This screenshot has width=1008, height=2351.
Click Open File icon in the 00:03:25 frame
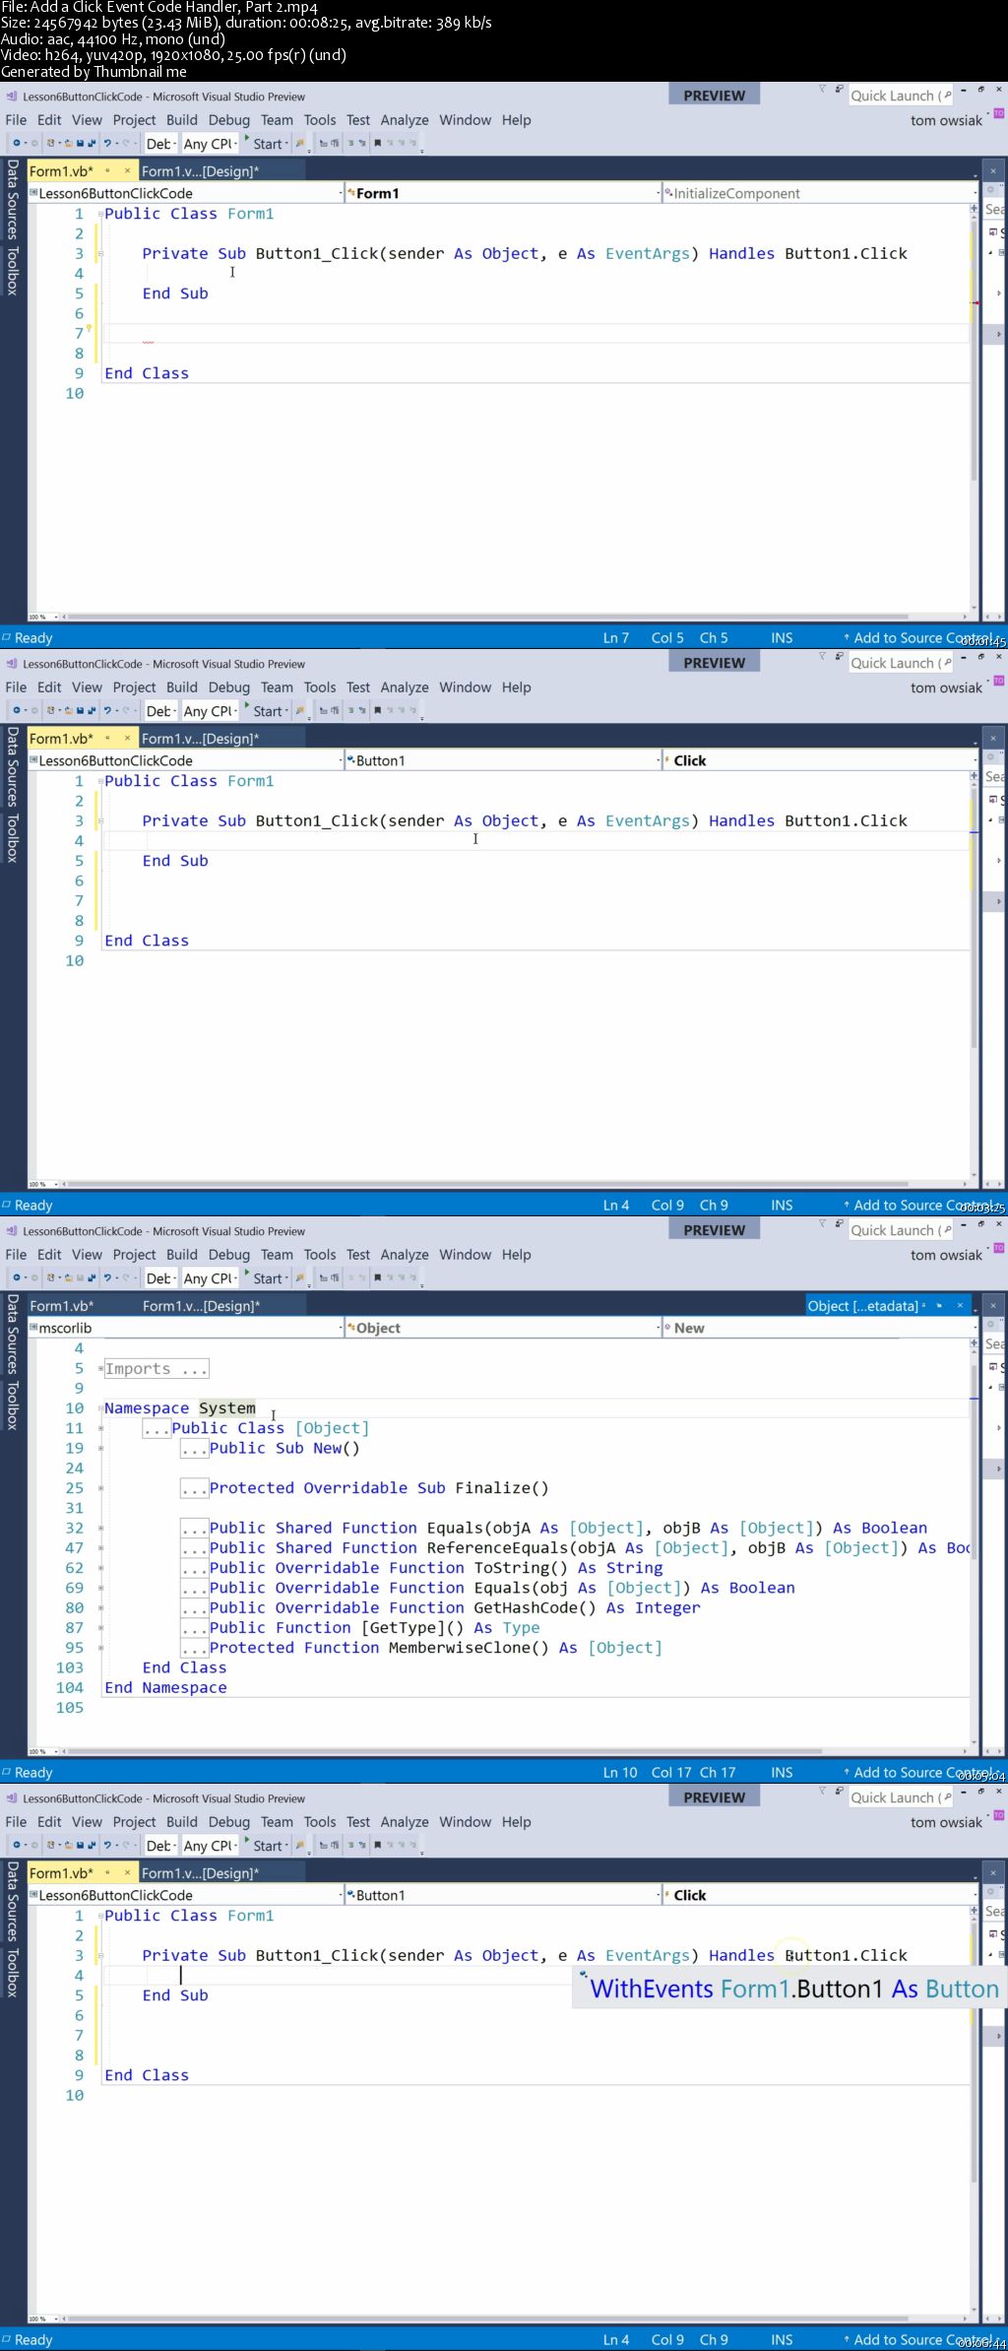tap(67, 711)
